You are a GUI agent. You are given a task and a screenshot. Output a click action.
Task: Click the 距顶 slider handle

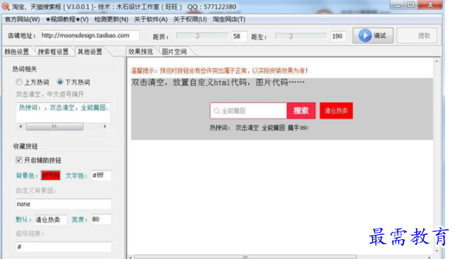tap(197, 36)
